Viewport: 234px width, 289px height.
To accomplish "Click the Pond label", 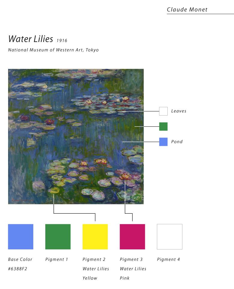I will [177, 142].
